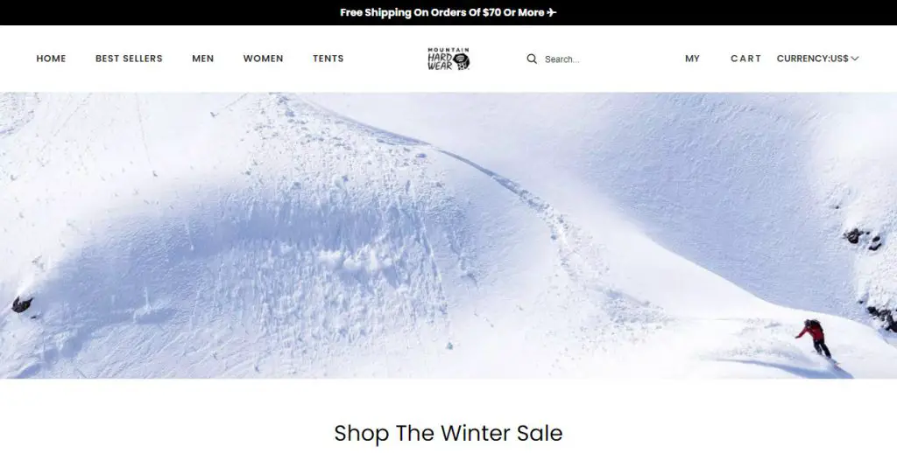Click the red-jacketed snowboarder in the banner
The image size is (897, 453).
[x=816, y=339]
